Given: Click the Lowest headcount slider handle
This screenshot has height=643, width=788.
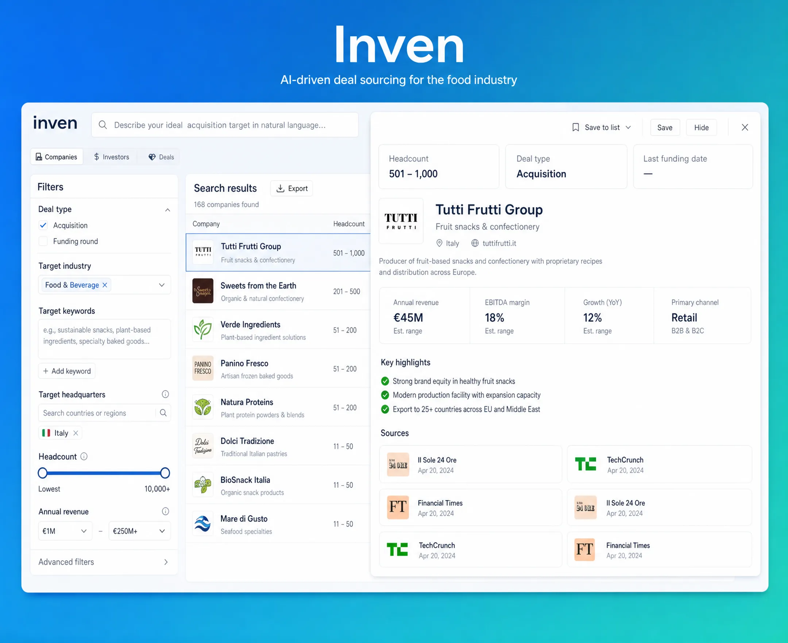Looking at the screenshot, I should tap(43, 473).
